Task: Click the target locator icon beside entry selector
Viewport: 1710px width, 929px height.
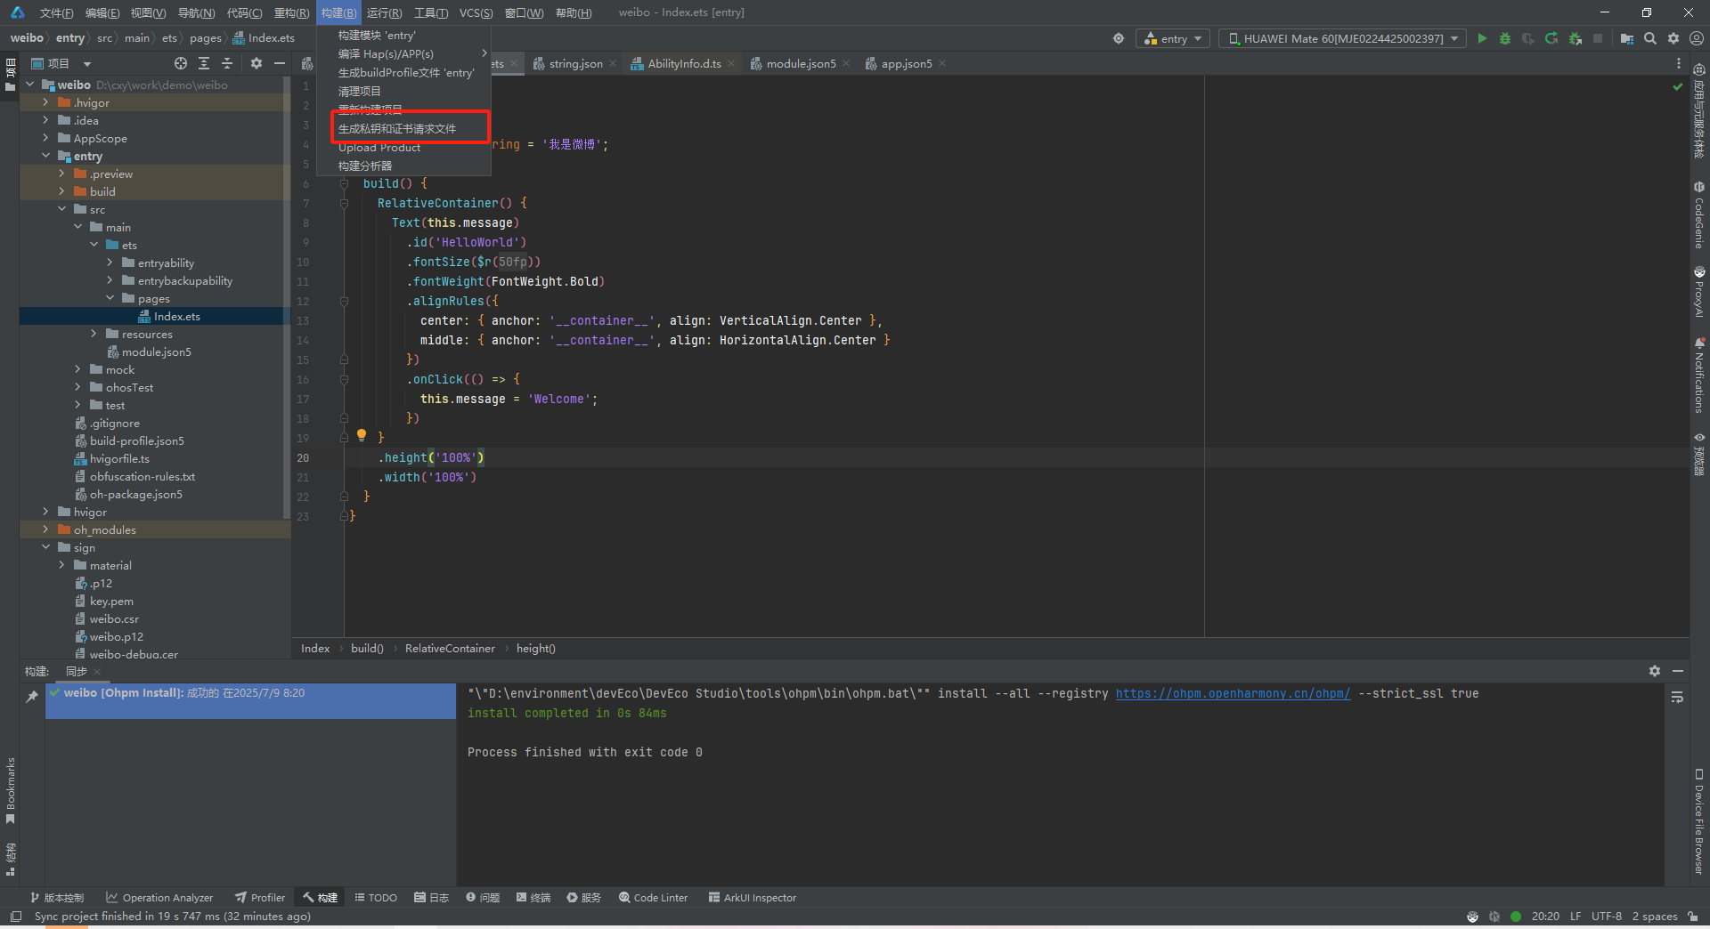Action: tap(1119, 38)
